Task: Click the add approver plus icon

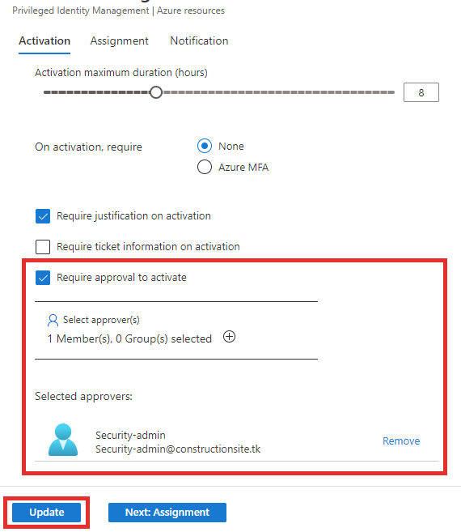Action: (x=229, y=337)
